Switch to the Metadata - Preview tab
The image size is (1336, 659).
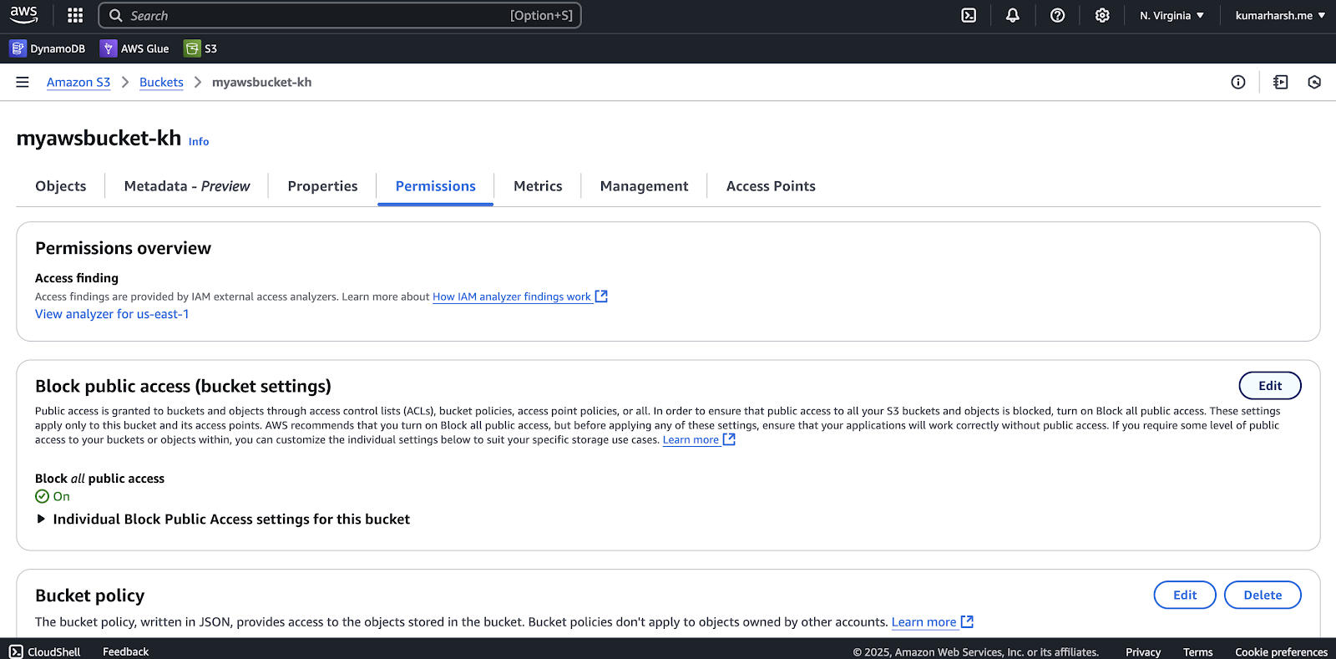[x=187, y=186]
